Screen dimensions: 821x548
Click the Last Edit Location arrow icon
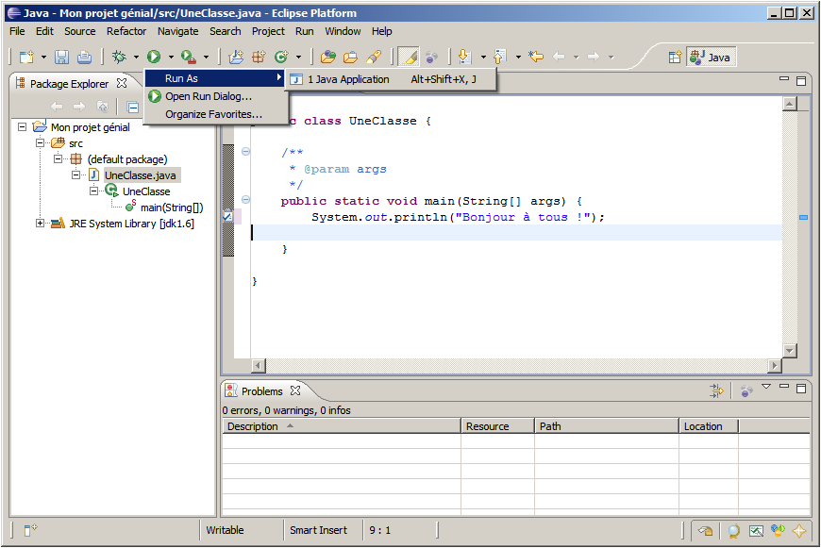tap(536, 58)
